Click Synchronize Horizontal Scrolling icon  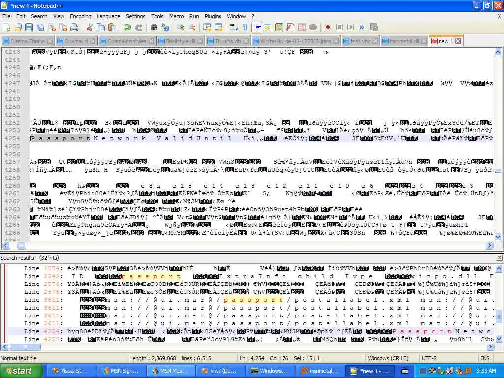218,28
